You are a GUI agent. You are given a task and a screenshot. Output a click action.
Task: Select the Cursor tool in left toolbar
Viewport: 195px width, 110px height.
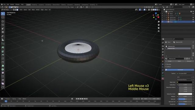pyautogui.click(x=3, y=17)
